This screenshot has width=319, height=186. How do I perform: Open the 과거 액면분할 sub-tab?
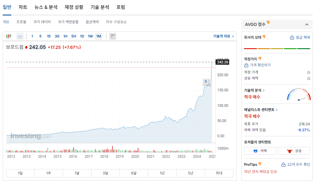[68, 22]
